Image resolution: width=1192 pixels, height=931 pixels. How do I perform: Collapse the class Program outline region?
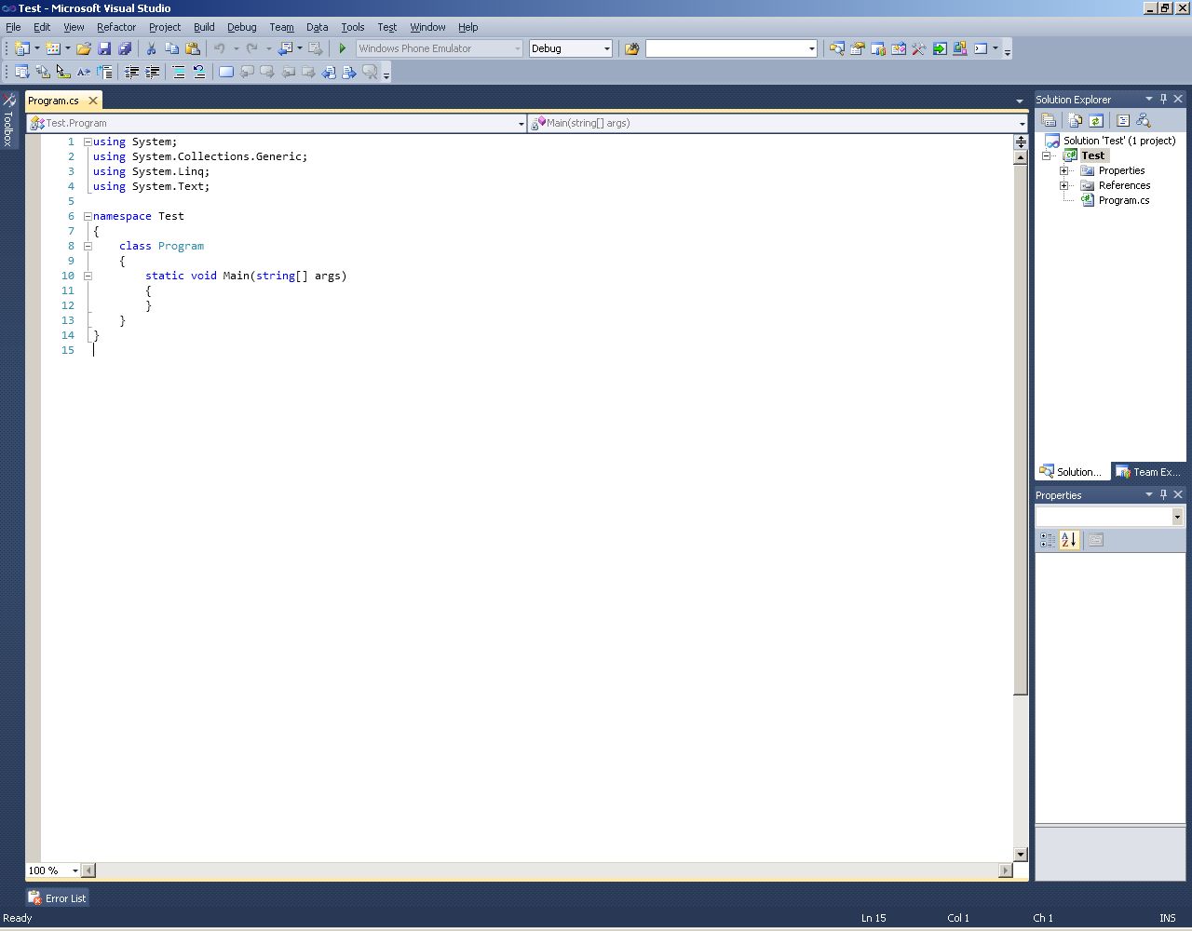(x=88, y=246)
